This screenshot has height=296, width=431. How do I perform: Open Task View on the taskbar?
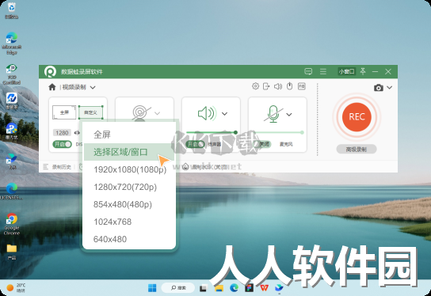tap(204, 288)
